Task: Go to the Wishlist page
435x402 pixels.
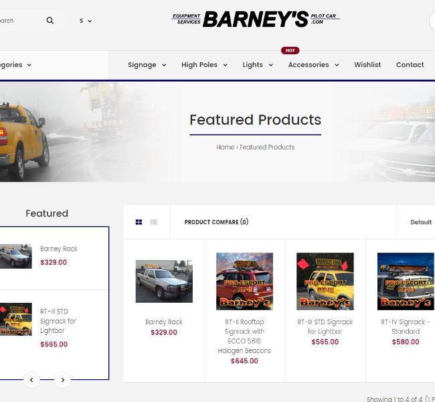Action: pyautogui.click(x=367, y=65)
